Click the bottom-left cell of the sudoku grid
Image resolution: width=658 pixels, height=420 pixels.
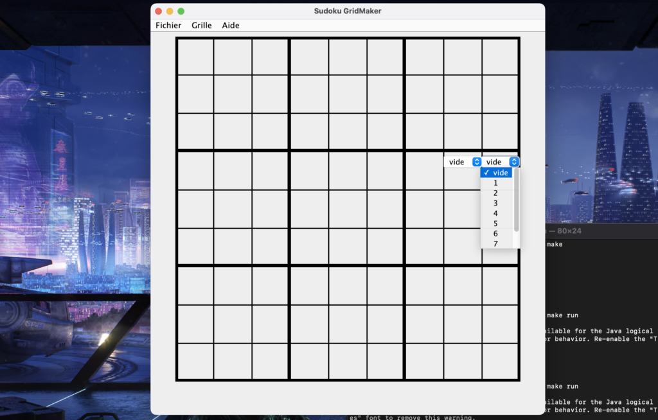(x=195, y=362)
